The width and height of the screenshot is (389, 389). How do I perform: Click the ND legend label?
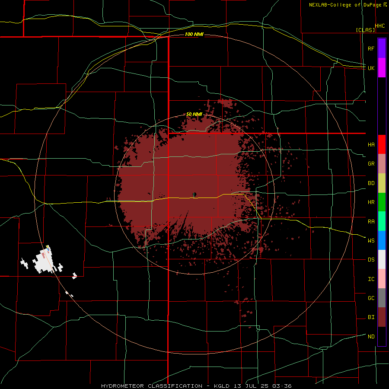(371, 336)
